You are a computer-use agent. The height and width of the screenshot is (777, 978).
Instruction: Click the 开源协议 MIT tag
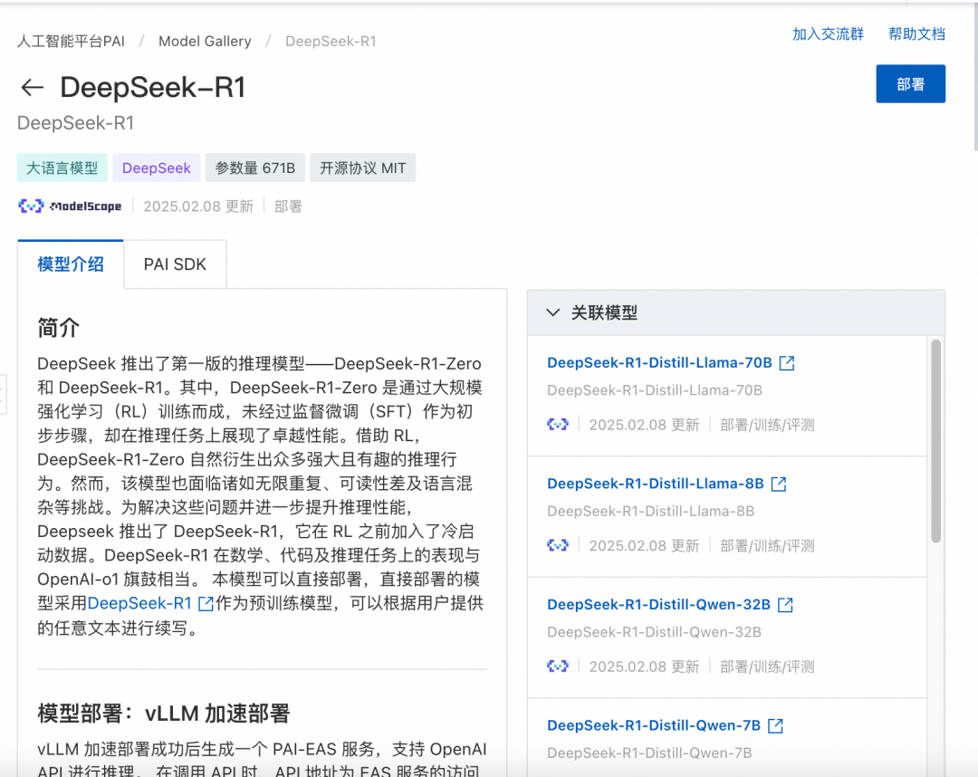(x=362, y=168)
